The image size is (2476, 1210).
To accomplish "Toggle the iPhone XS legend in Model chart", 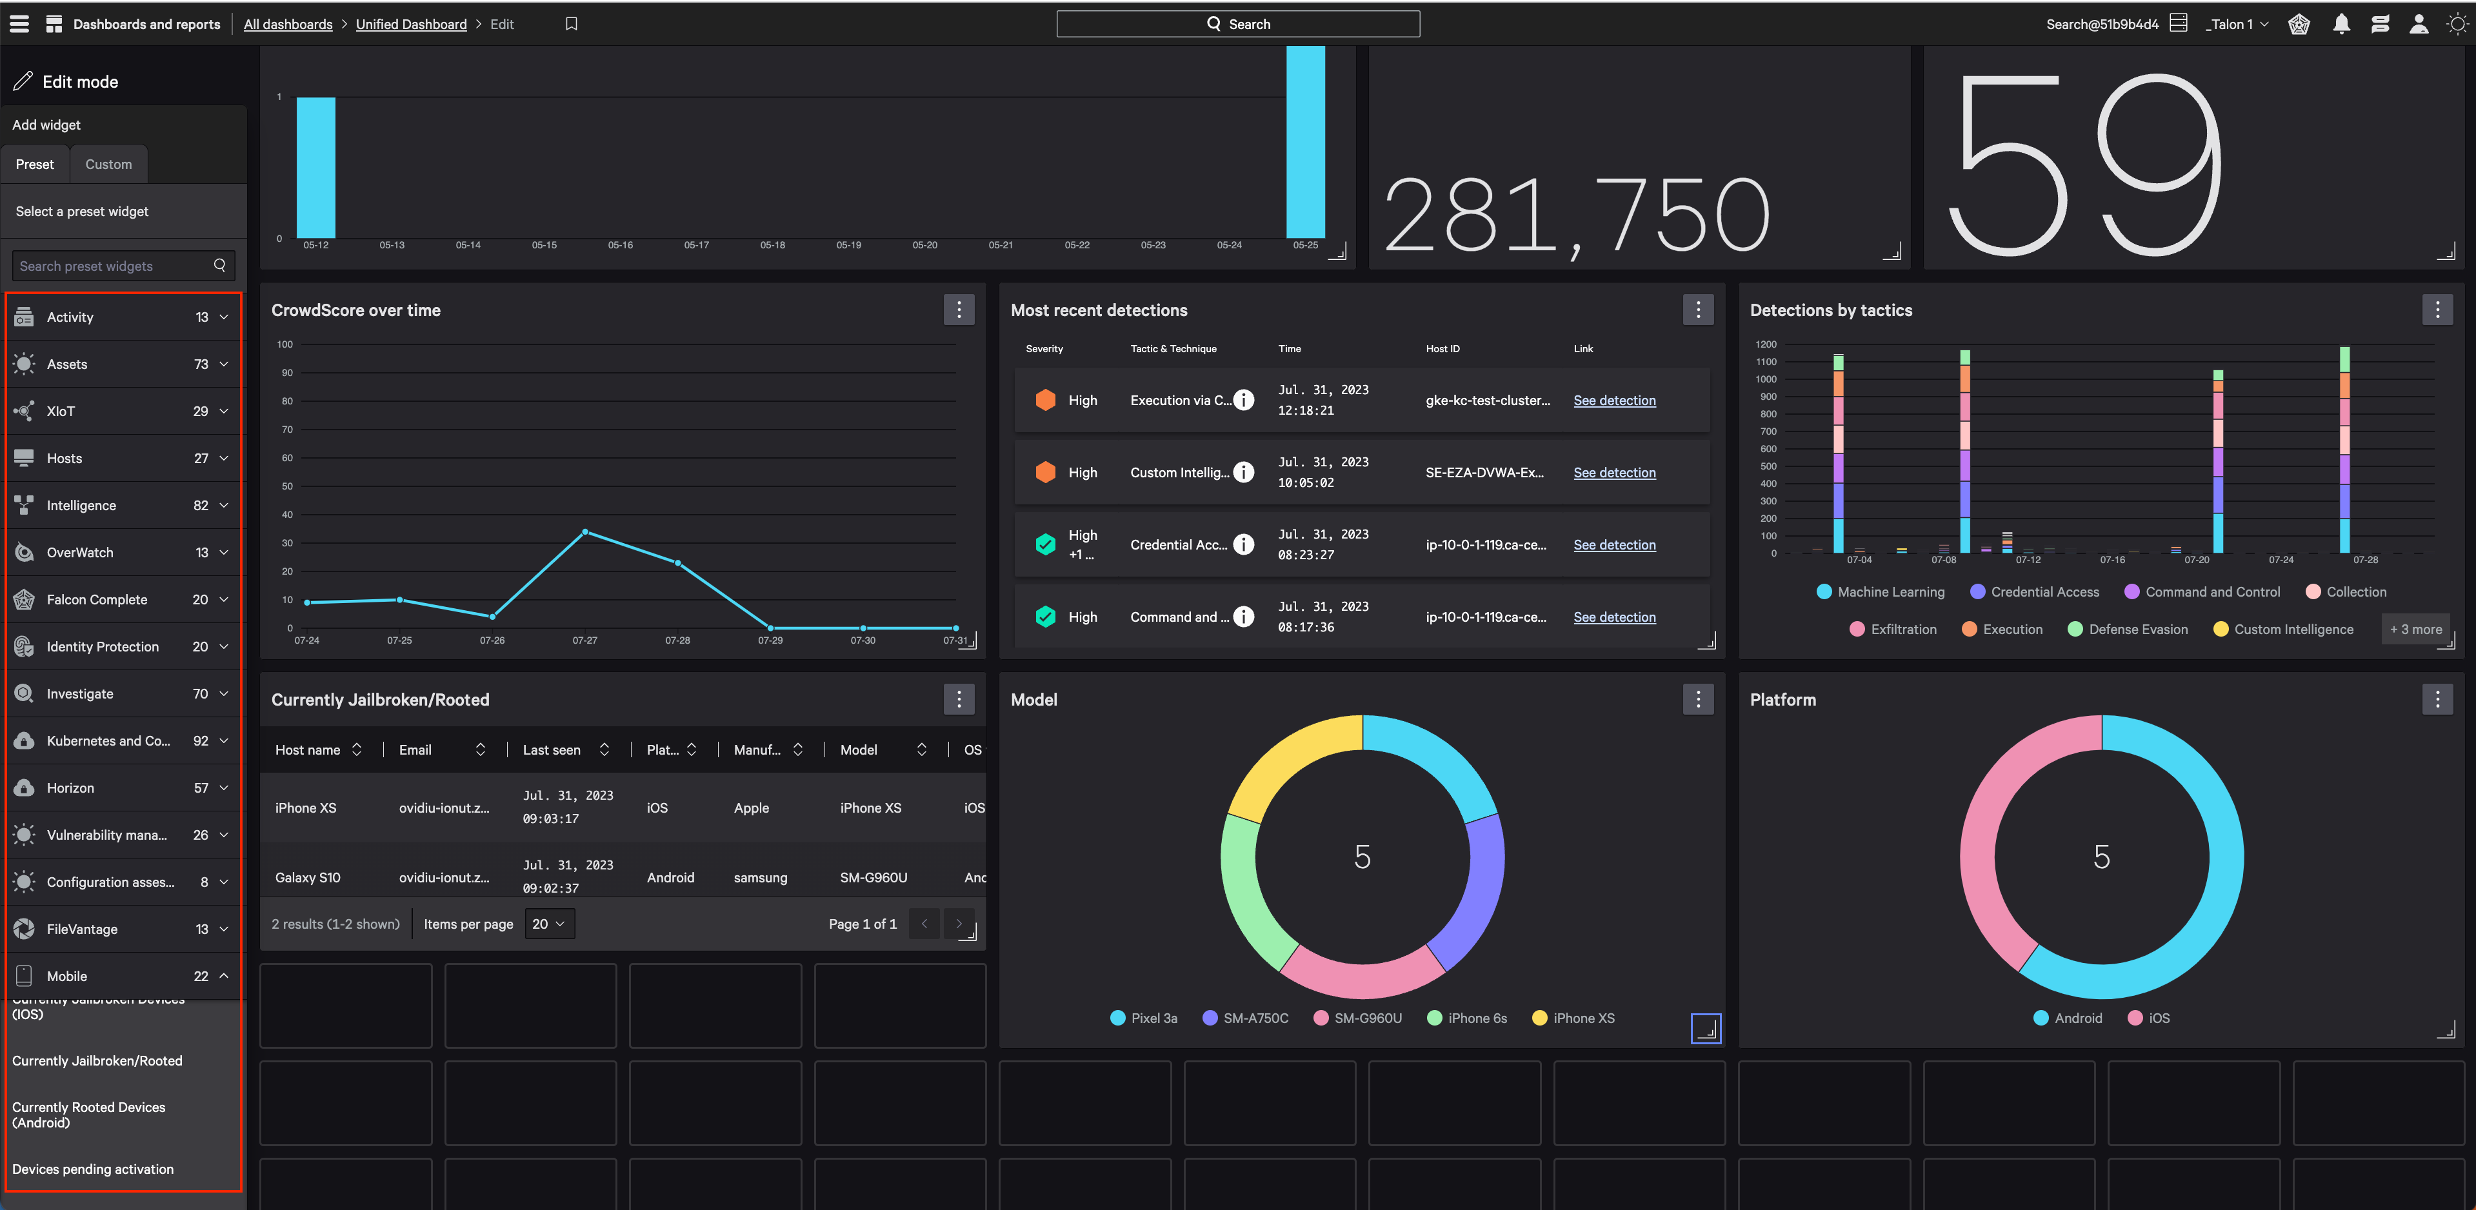I will (1573, 1018).
